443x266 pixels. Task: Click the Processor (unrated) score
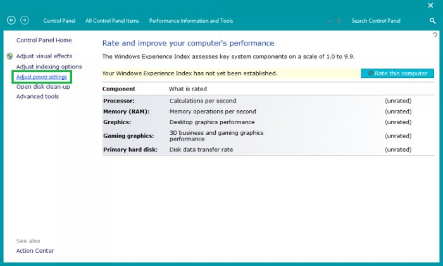tap(398, 101)
